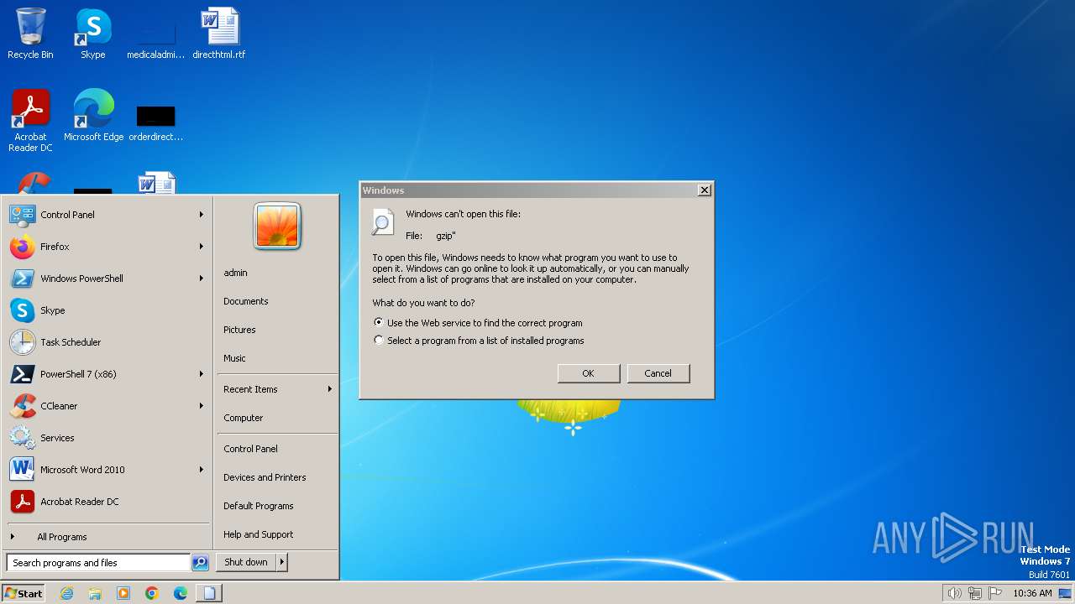The image size is (1075, 604).
Task: Expand the Windows PowerShell submenu arrow
Action: point(202,279)
